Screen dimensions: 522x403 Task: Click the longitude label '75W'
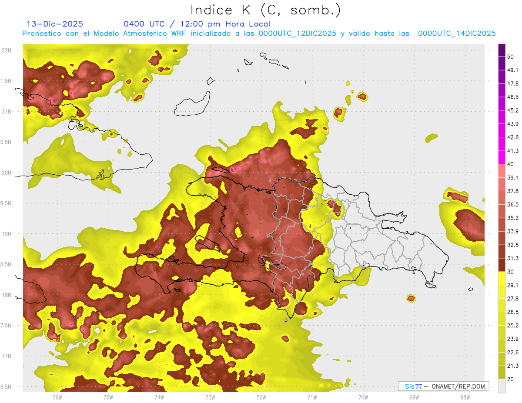point(108,397)
